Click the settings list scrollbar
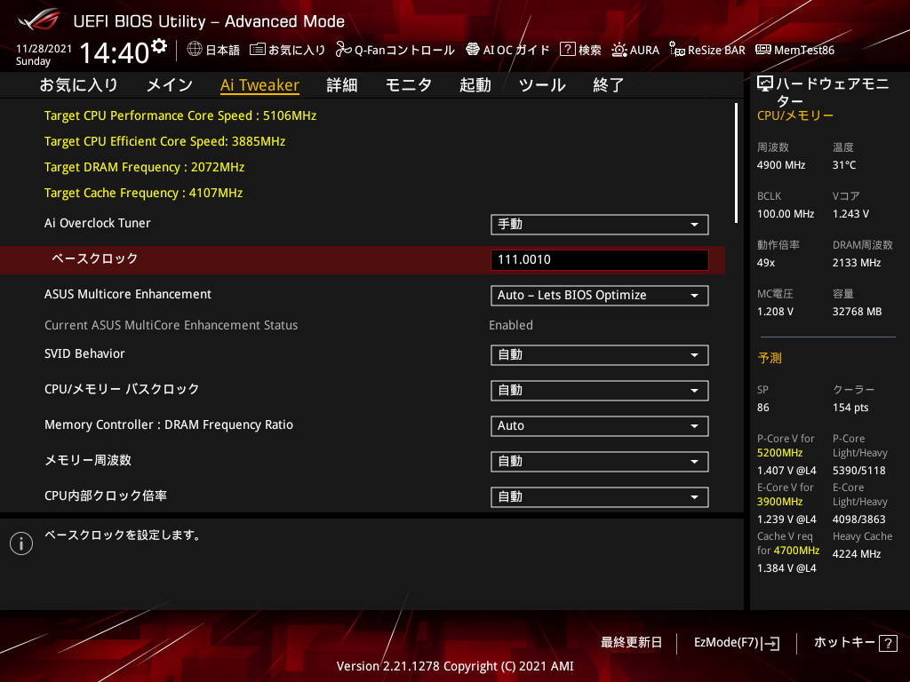Viewport: 910px width, 682px height. coord(736,163)
